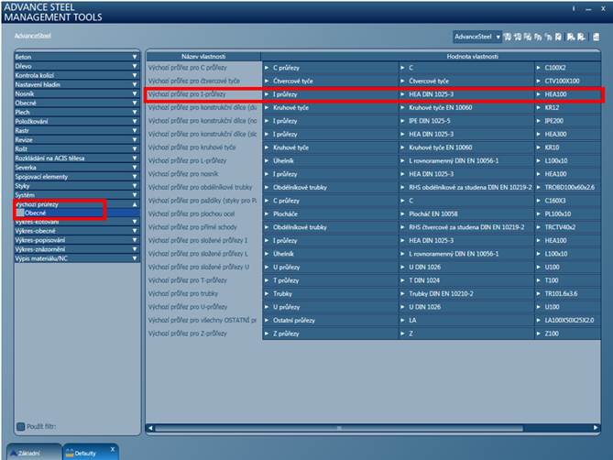Viewport: 613px width, 460px height.
Task: Open the Trubky DIN EN 10210-2 class cell
Action: point(466,293)
